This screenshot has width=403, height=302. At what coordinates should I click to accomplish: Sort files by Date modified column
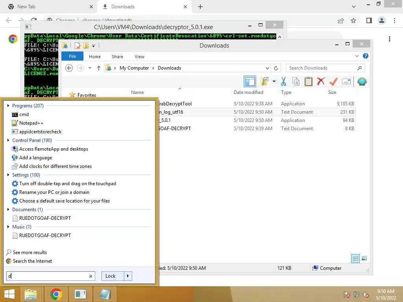[x=248, y=92]
